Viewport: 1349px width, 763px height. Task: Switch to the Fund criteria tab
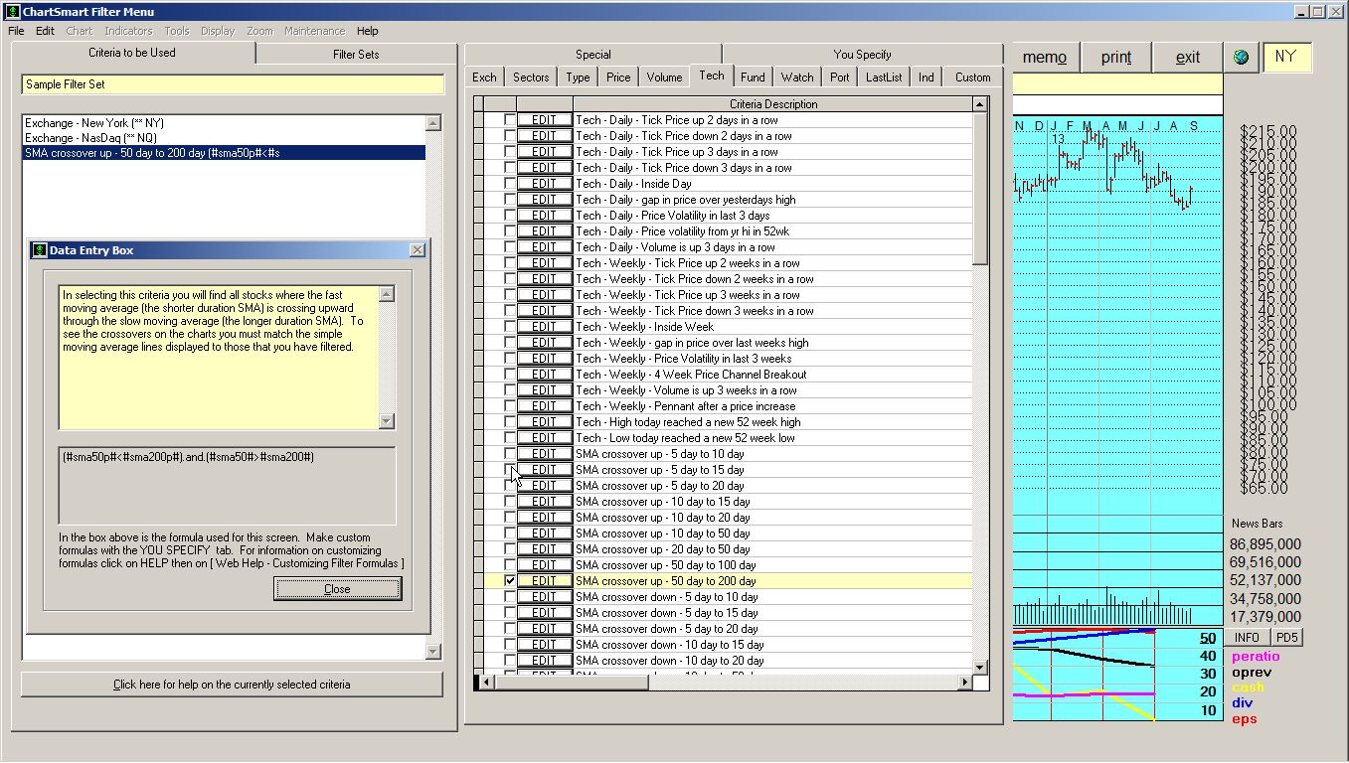pyautogui.click(x=753, y=76)
